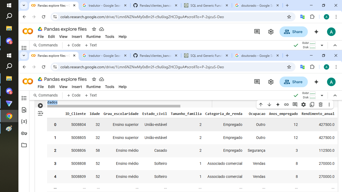The image size is (342, 192).
Task: Add a comment using cell toolbar icon
Action: click(295, 105)
